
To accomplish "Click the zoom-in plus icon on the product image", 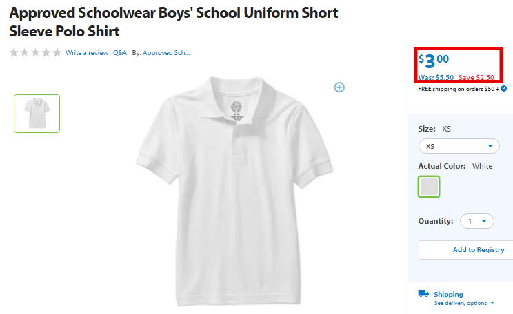I will tap(339, 87).
